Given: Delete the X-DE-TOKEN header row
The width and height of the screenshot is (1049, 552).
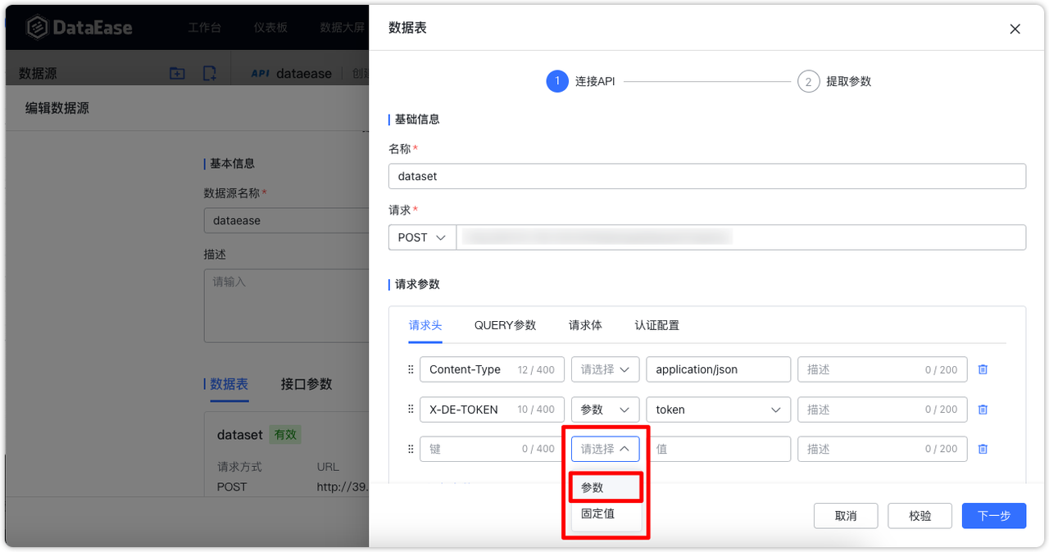Looking at the screenshot, I should point(983,409).
